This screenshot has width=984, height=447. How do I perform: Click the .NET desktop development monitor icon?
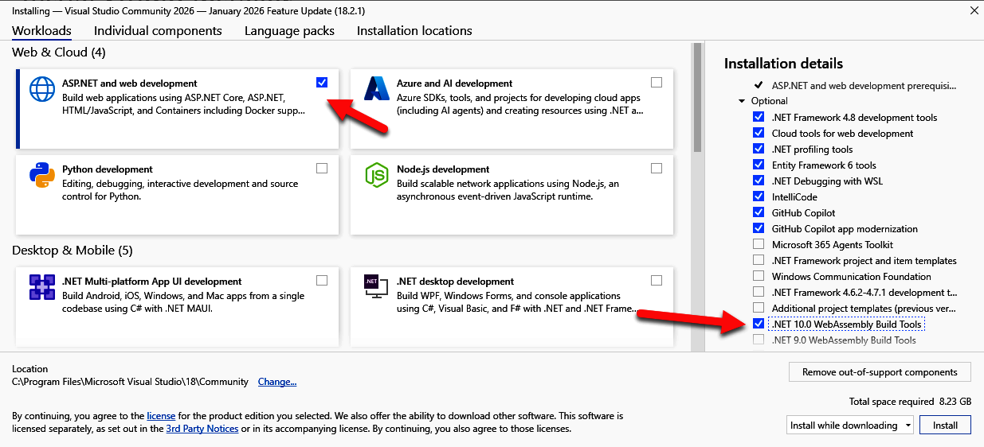pos(376,286)
